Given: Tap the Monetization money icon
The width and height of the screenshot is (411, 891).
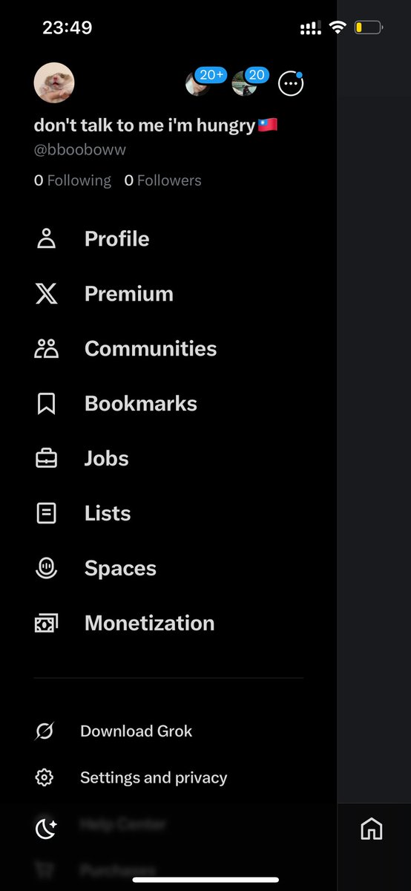Looking at the screenshot, I should 46,624.
